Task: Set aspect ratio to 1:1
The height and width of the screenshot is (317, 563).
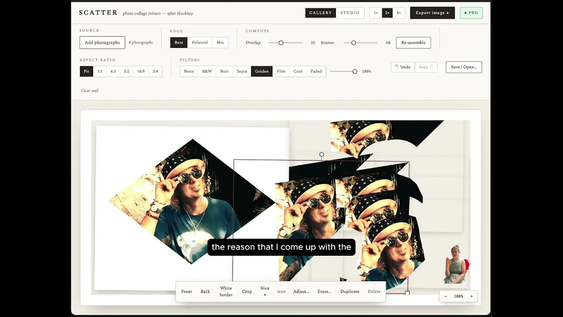Action: [100, 71]
